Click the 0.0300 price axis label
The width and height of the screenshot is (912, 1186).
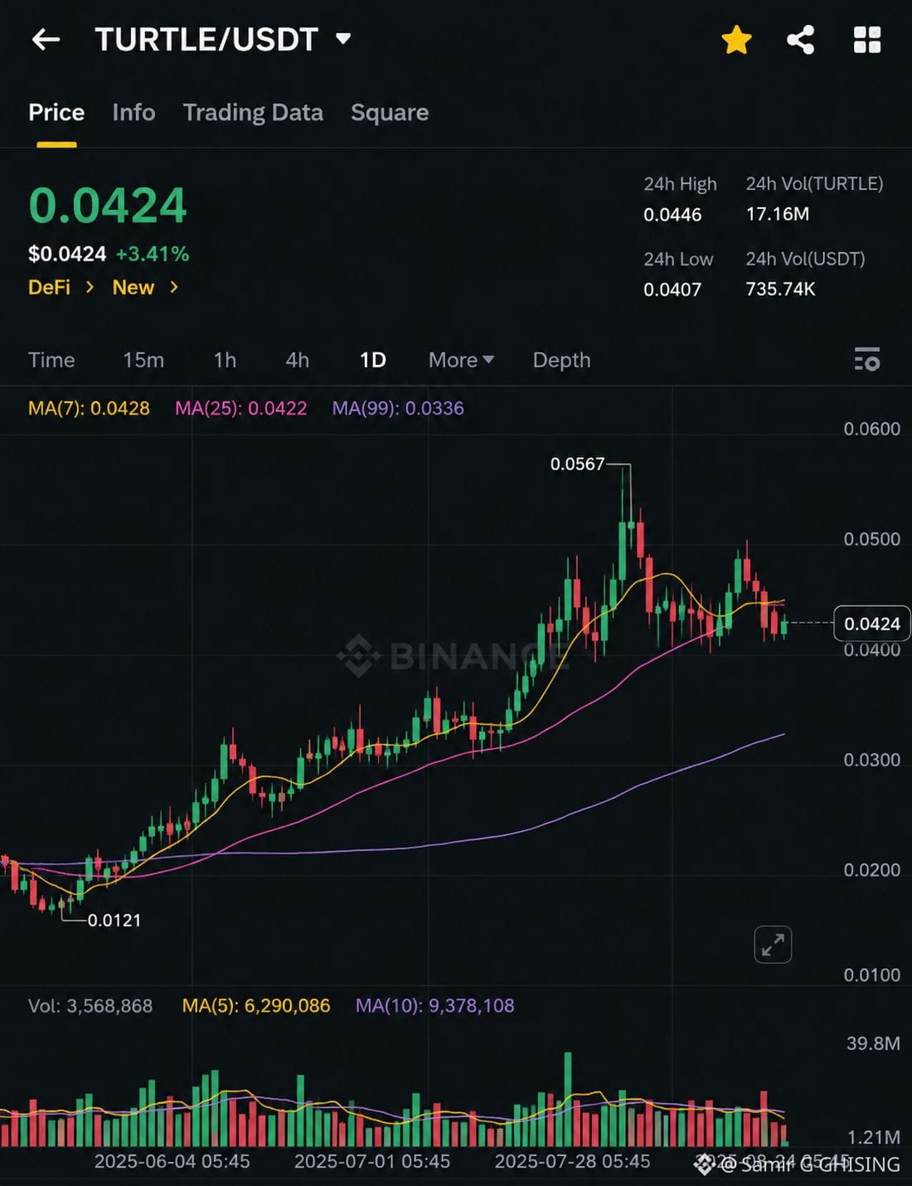pyautogui.click(x=871, y=760)
